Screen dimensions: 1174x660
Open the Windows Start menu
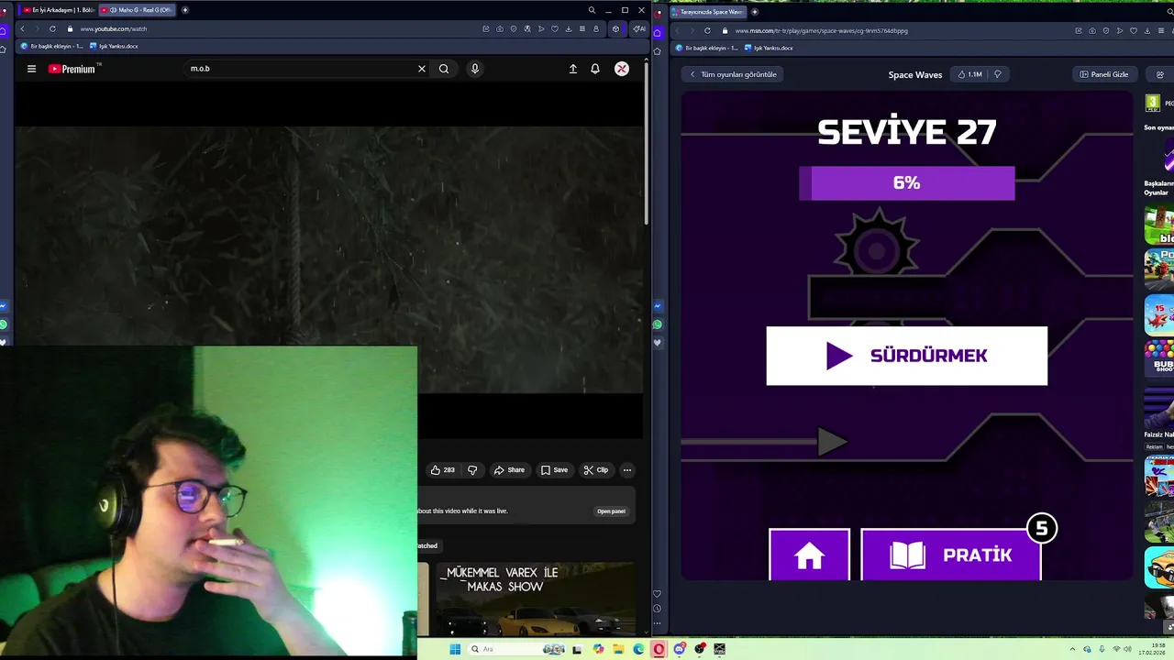pyautogui.click(x=454, y=649)
